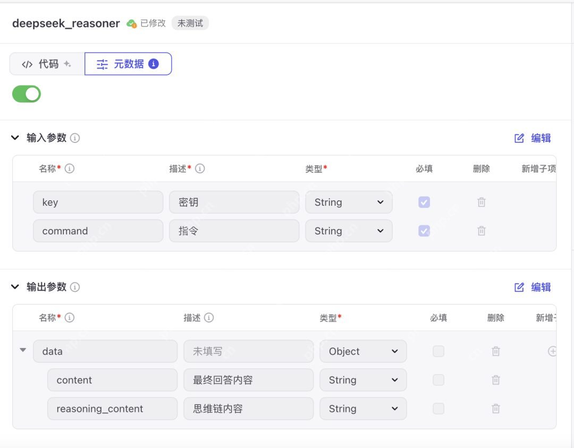
Task: Click the reasoning_content name field
Action: coord(112,409)
